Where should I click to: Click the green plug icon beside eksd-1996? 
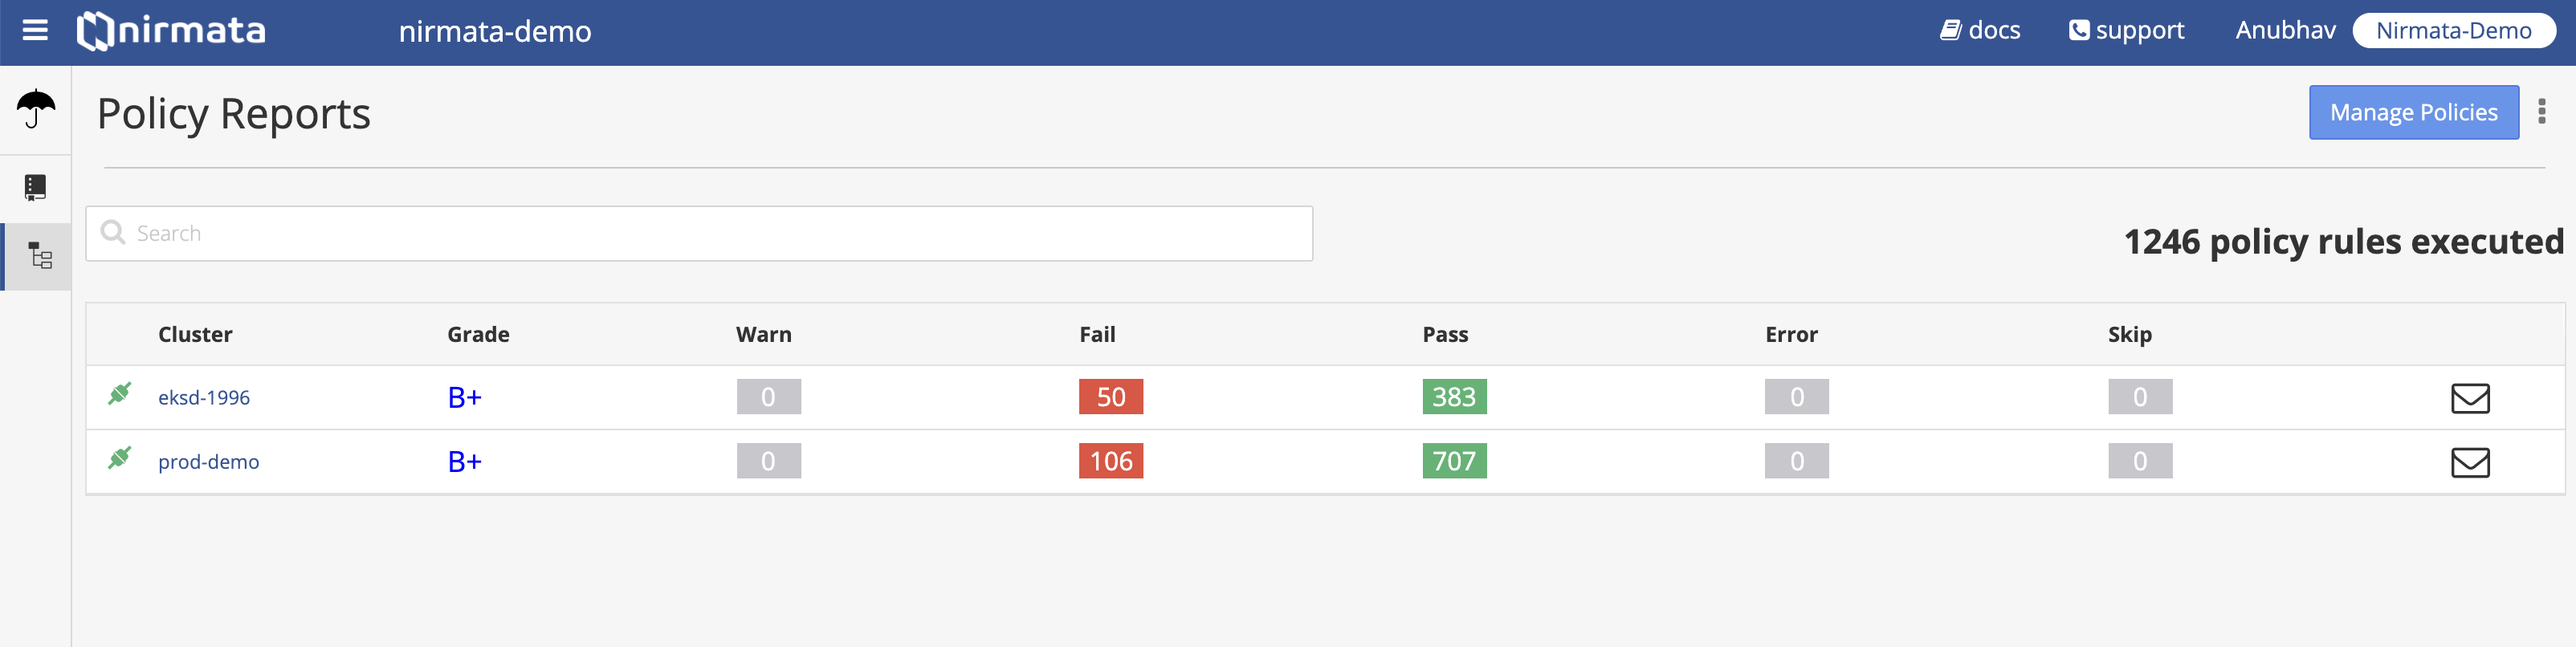120,394
